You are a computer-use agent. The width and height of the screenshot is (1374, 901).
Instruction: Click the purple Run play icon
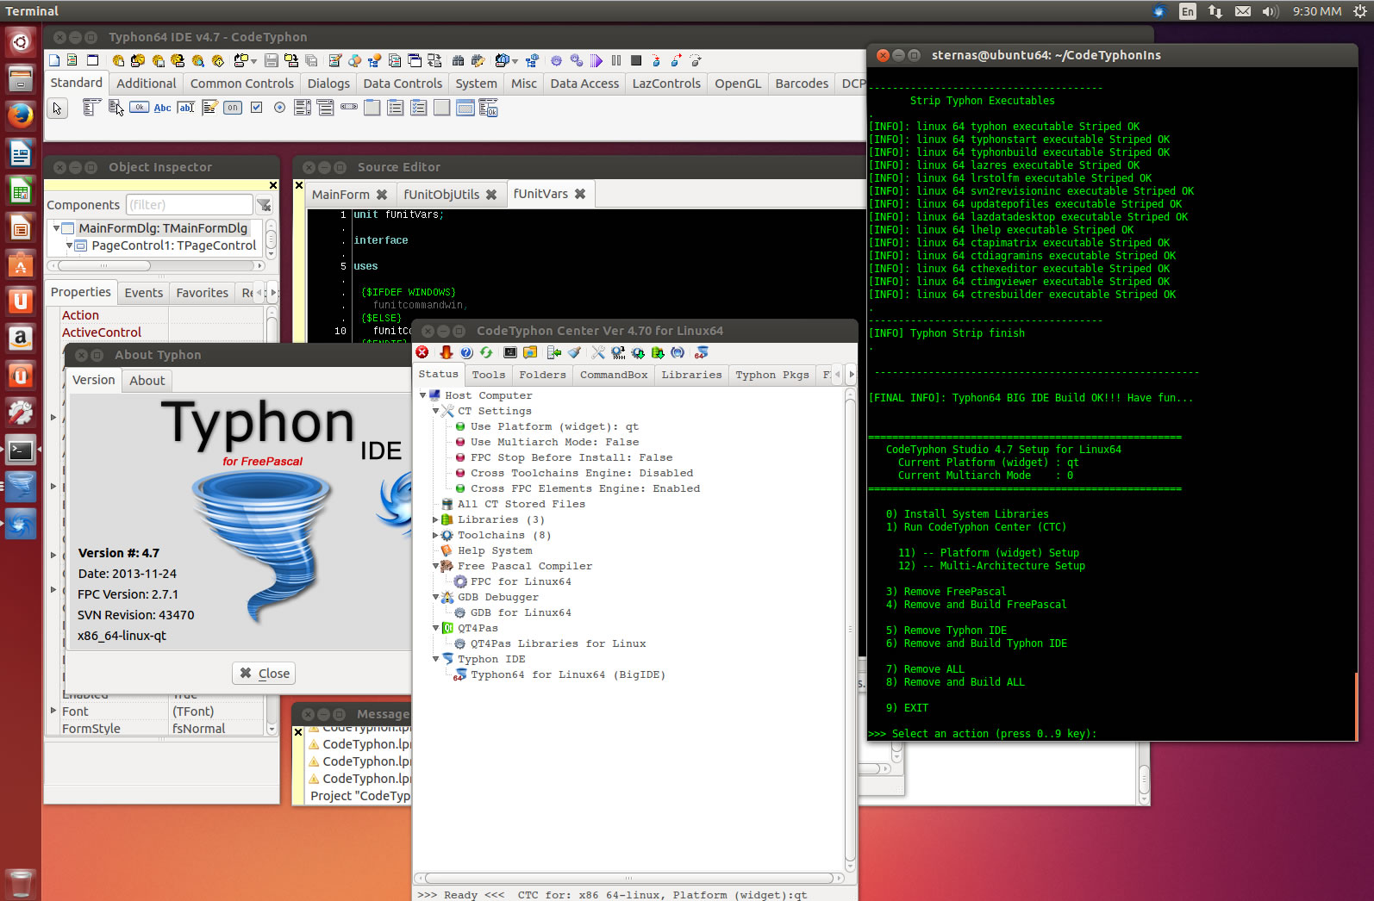tap(596, 60)
